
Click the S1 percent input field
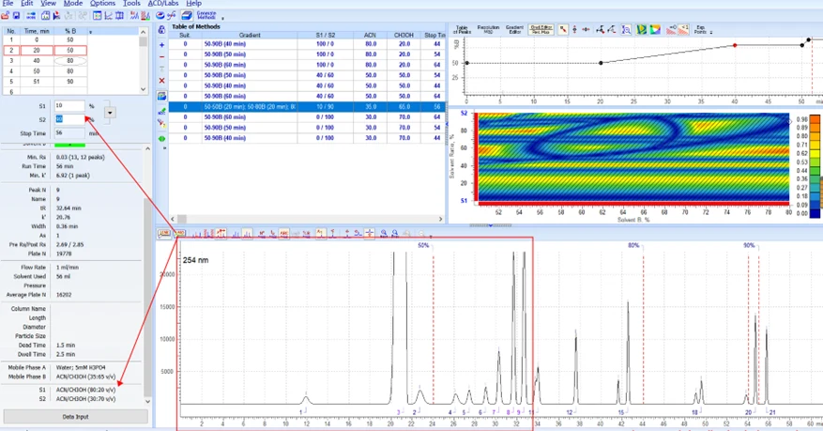(69, 106)
